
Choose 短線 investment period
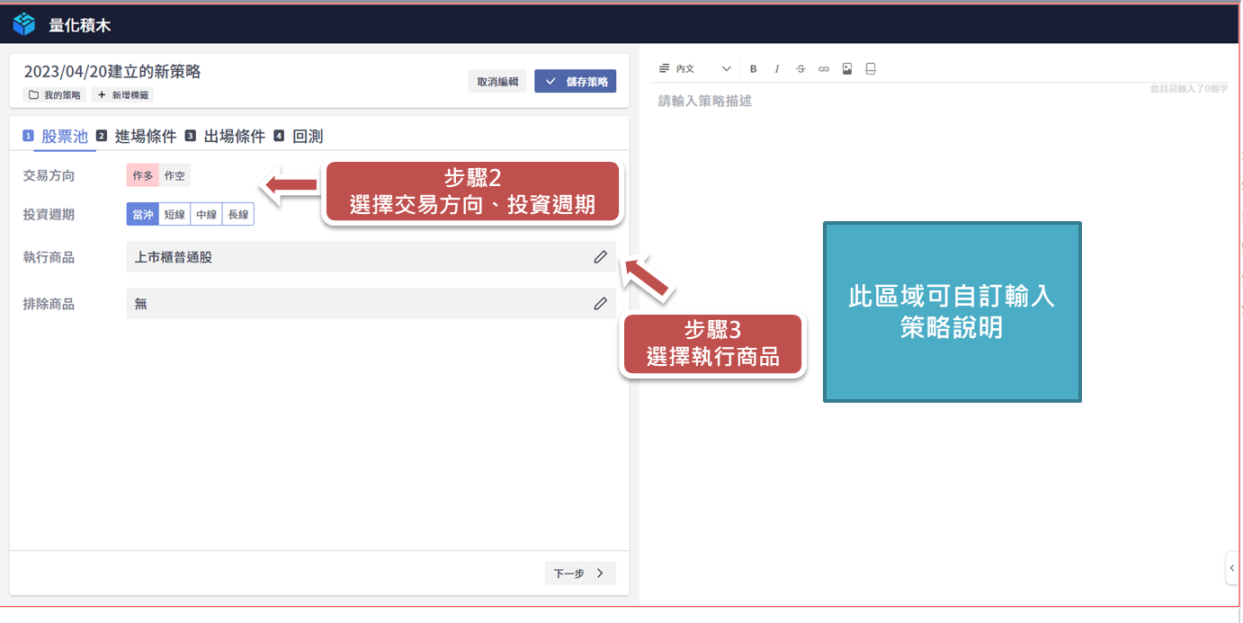(x=174, y=214)
